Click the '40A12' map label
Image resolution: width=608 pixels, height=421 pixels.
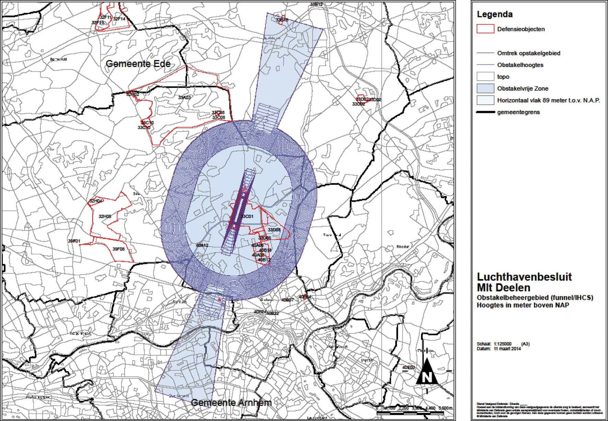(x=202, y=245)
